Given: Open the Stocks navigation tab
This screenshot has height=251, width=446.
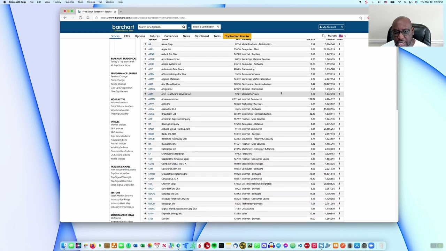Looking at the screenshot, I should tap(115, 36).
